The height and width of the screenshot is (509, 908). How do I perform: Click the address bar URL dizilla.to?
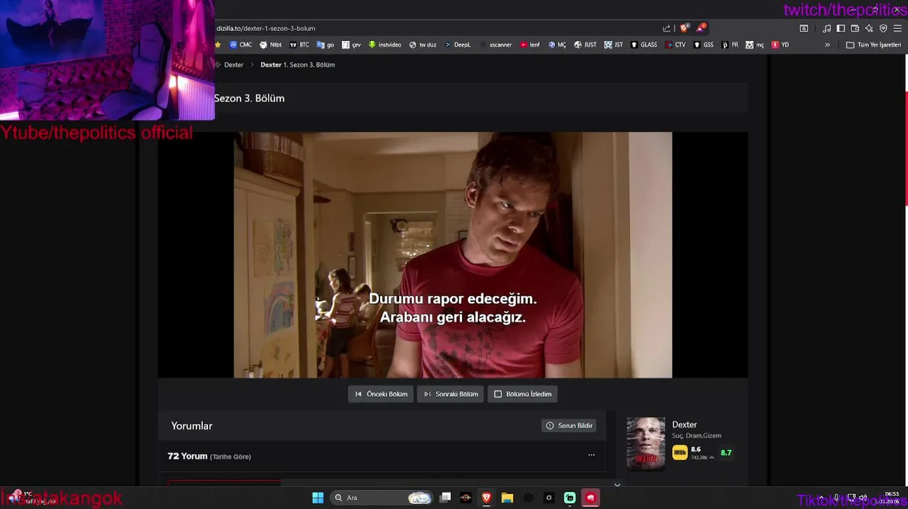coord(265,28)
